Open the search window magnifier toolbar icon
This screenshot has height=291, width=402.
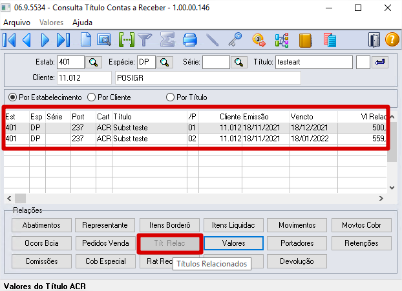click(x=104, y=39)
